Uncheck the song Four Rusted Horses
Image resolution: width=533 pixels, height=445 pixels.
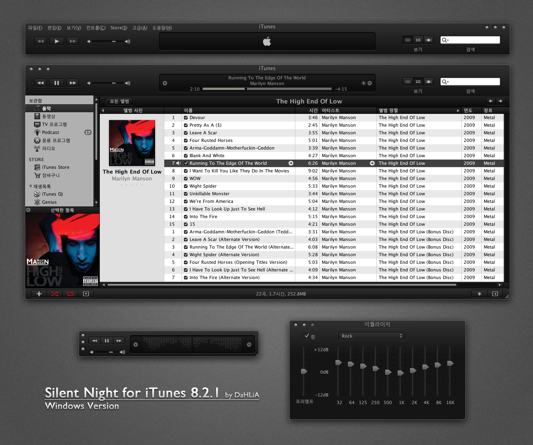[x=186, y=141]
